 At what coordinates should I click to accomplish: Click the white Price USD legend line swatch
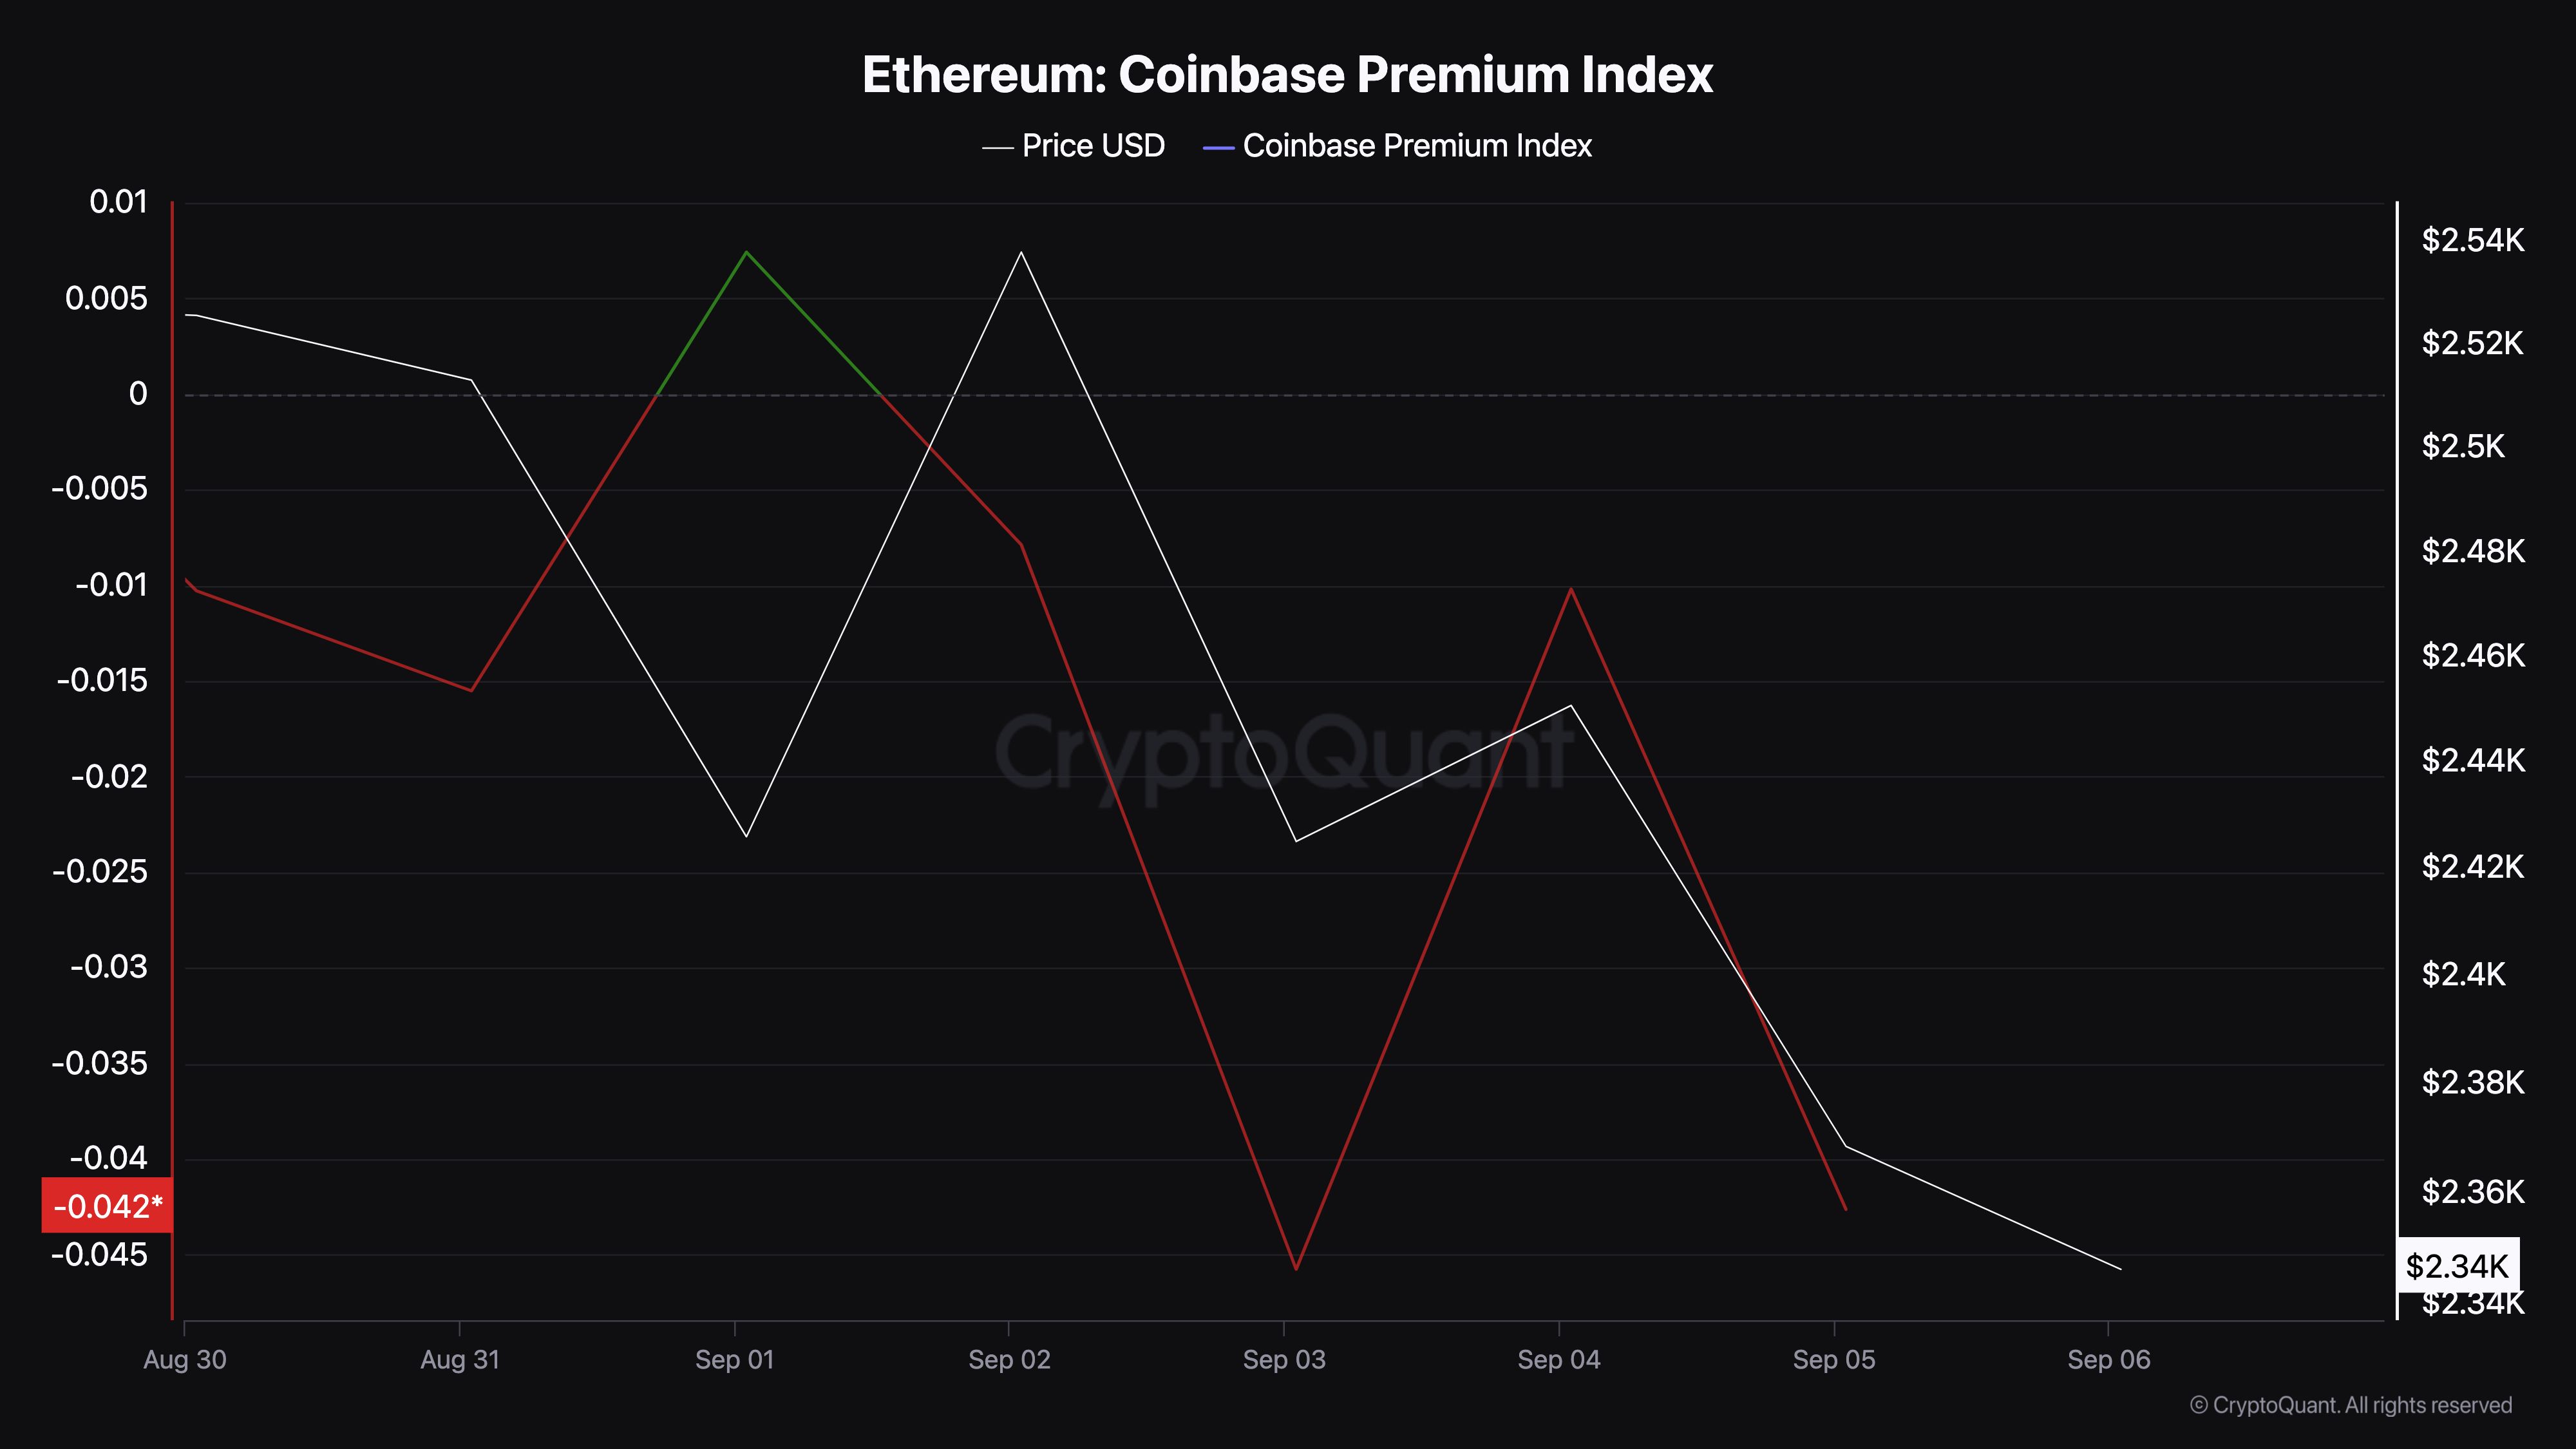click(998, 148)
